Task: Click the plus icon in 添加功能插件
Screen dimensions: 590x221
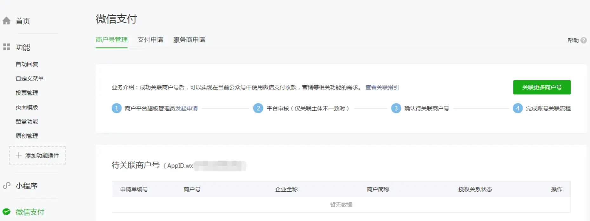Action: point(19,155)
